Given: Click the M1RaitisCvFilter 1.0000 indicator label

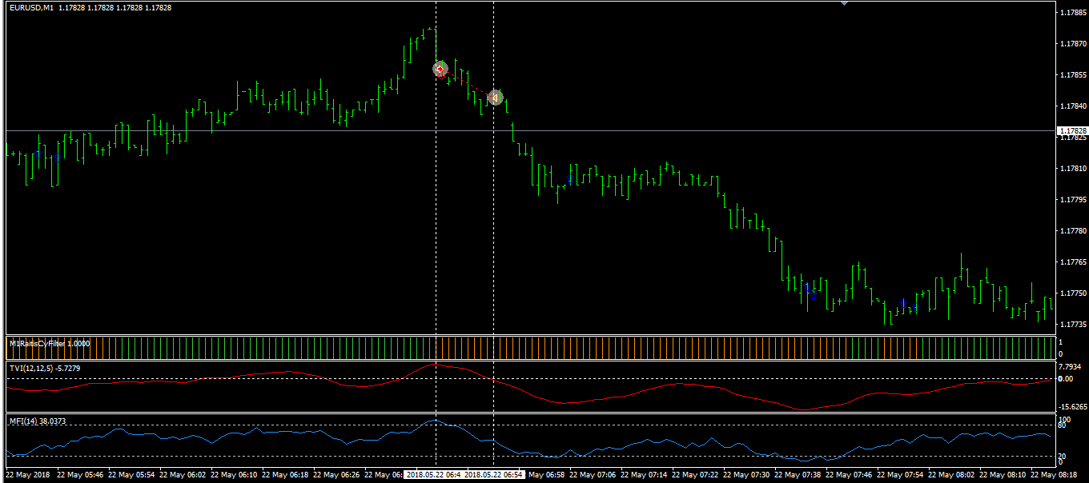Looking at the screenshot, I should pos(50,343).
